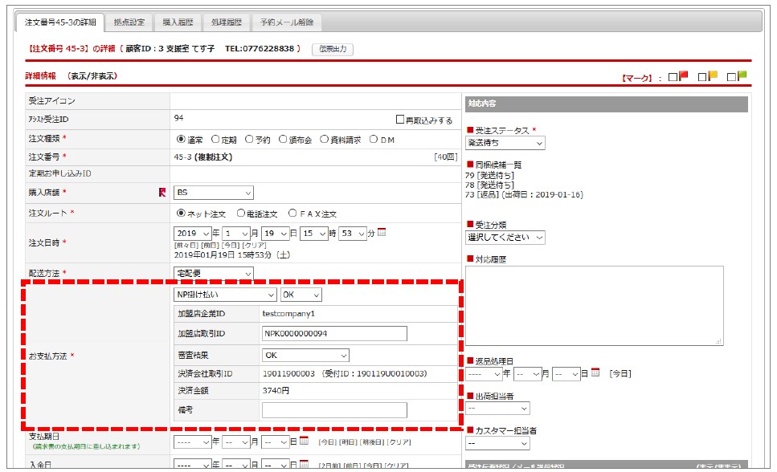The height and width of the screenshot is (472, 777).
Task: Click the 加盟店取引ID input field
Action: (334, 334)
